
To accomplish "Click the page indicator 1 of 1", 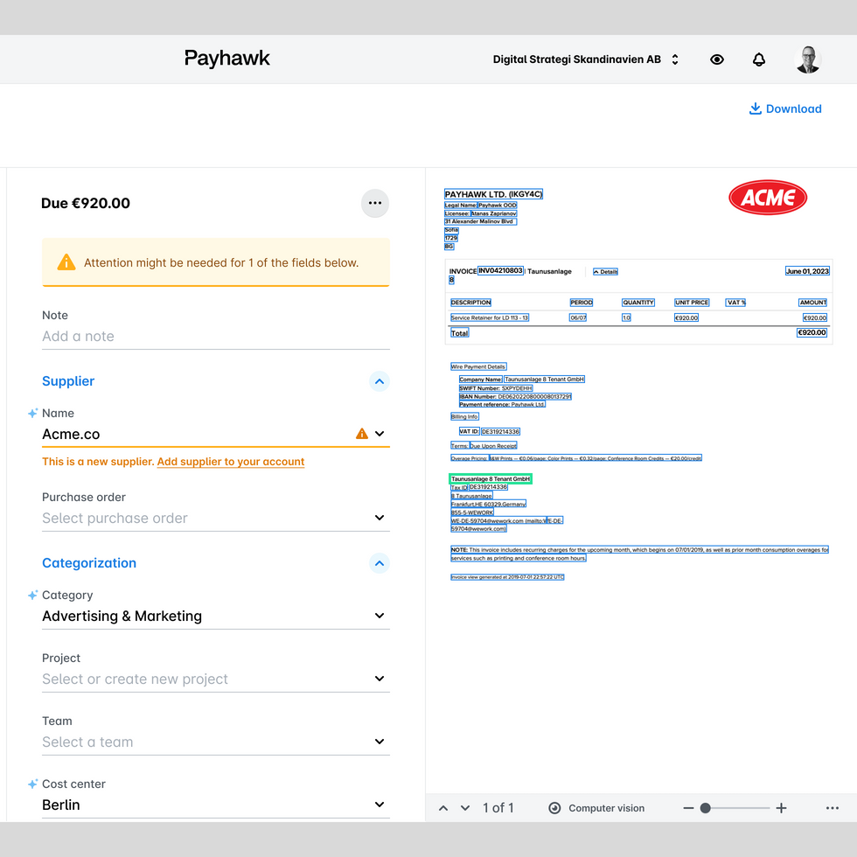I will (x=498, y=808).
